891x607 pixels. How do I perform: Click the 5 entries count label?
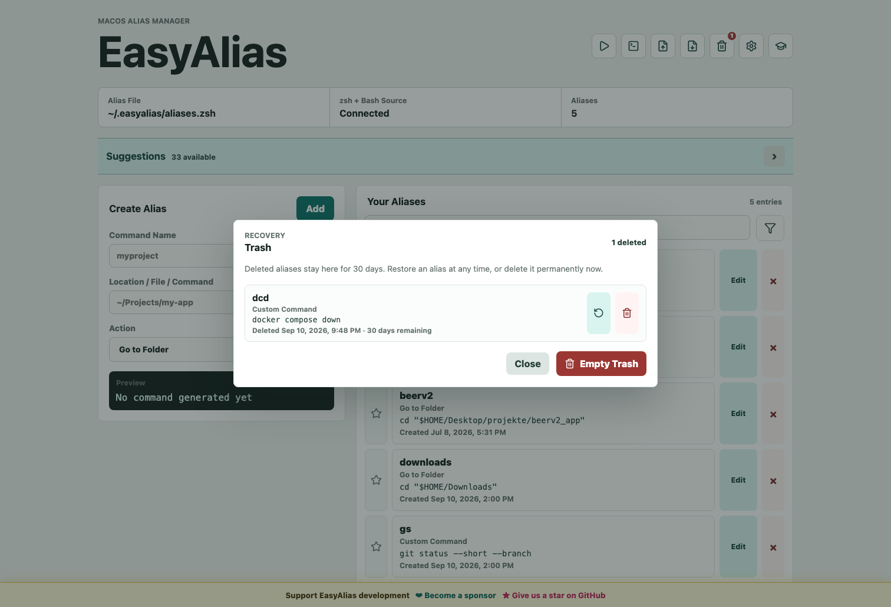coord(765,202)
